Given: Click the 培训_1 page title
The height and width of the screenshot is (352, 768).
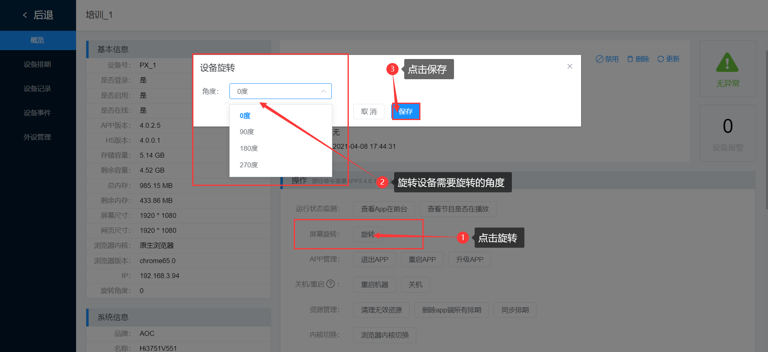Looking at the screenshot, I should click(x=99, y=15).
